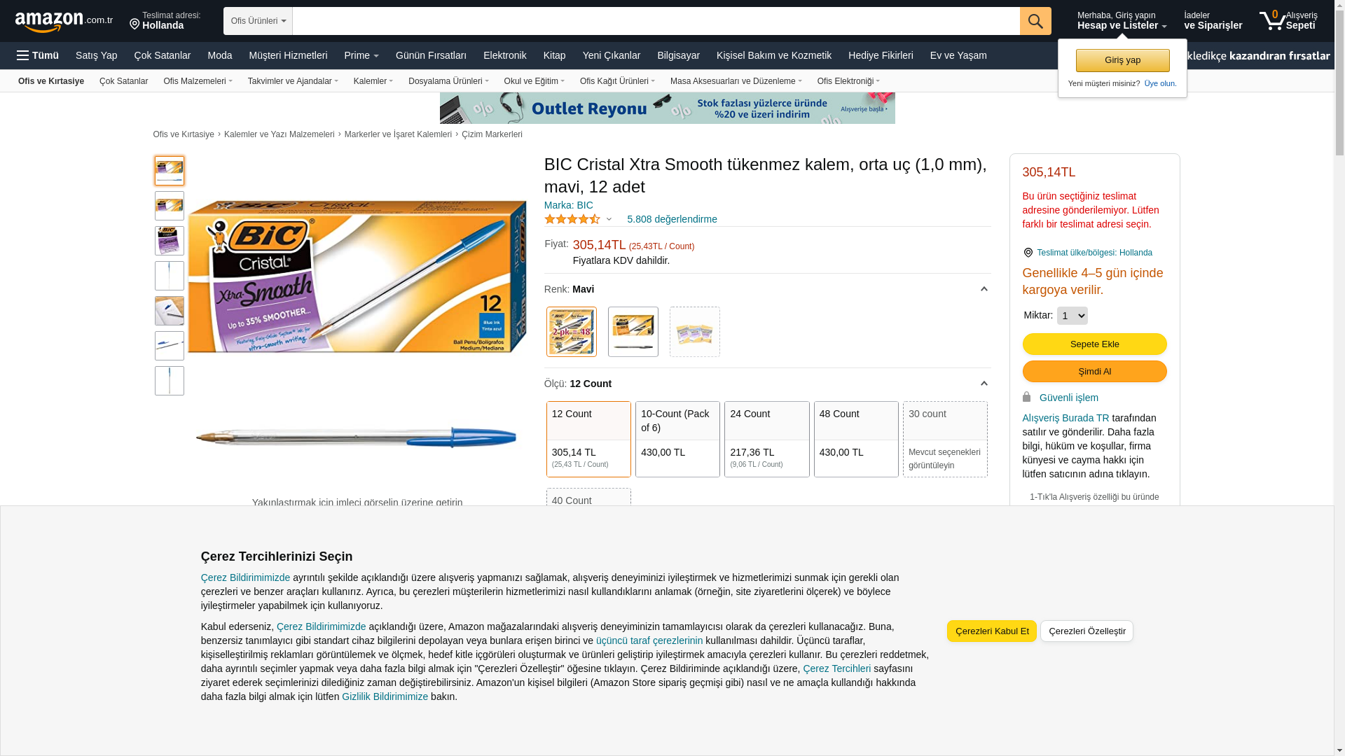Image resolution: width=1345 pixels, height=756 pixels.
Task: Open the Miktar quantity dropdown
Action: (1072, 316)
